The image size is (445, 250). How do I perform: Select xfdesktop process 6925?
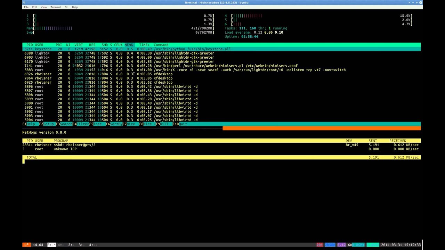point(221,82)
